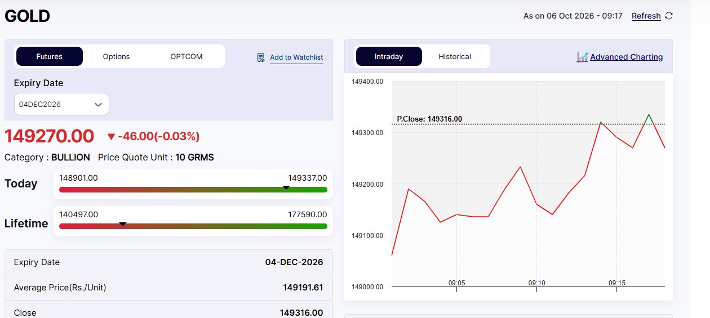This screenshot has width=710, height=318.
Task: Click the 149100.00 y-axis label
Action: [367, 235]
